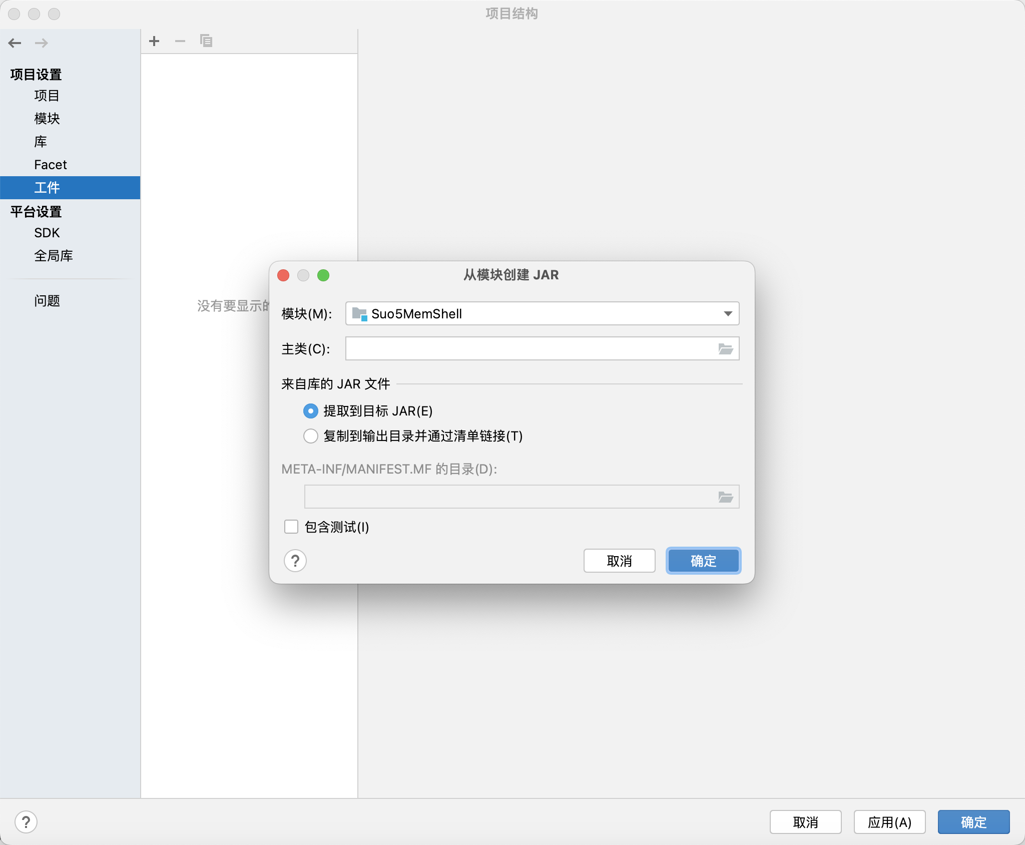The height and width of the screenshot is (845, 1025).
Task: Click the add artifact plus icon
Action: pyautogui.click(x=154, y=41)
